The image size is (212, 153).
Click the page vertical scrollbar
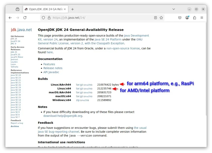pos(206,69)
